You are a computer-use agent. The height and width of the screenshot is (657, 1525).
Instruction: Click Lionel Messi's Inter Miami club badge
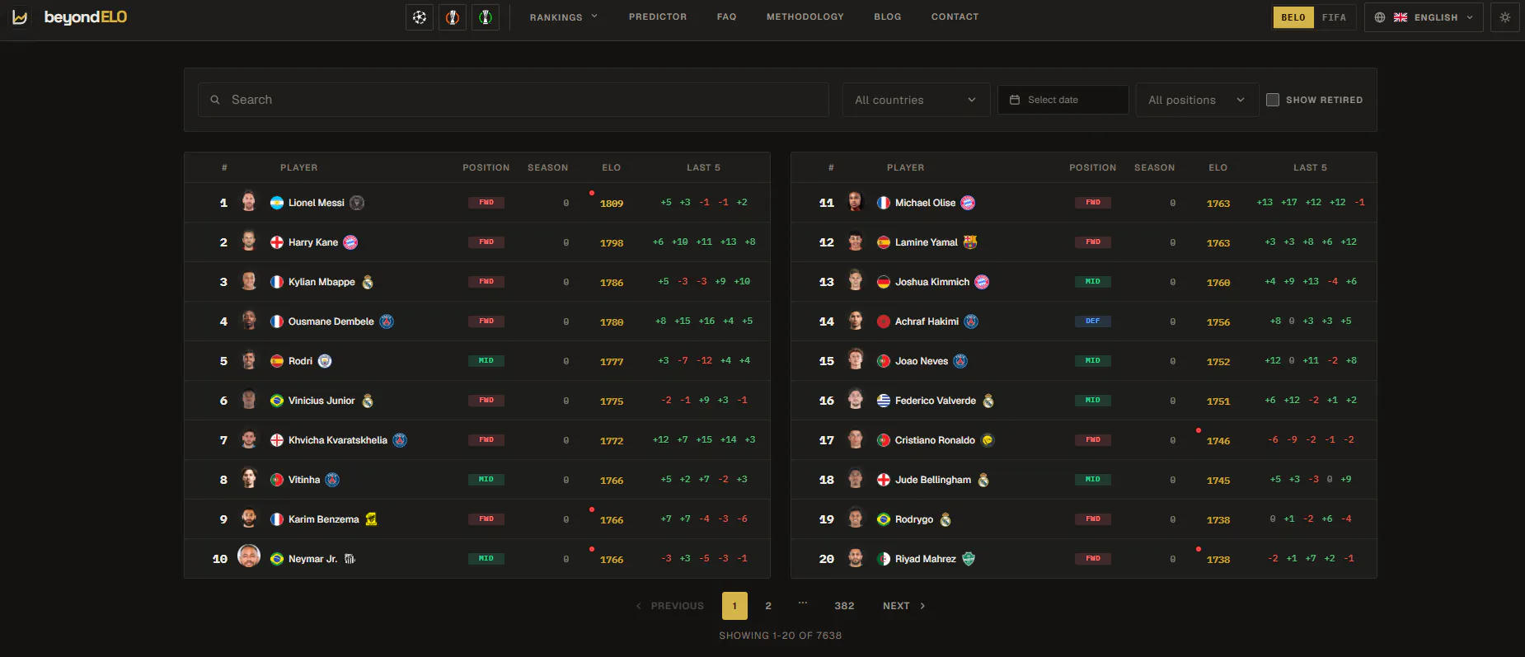click(x=357, y=203)
